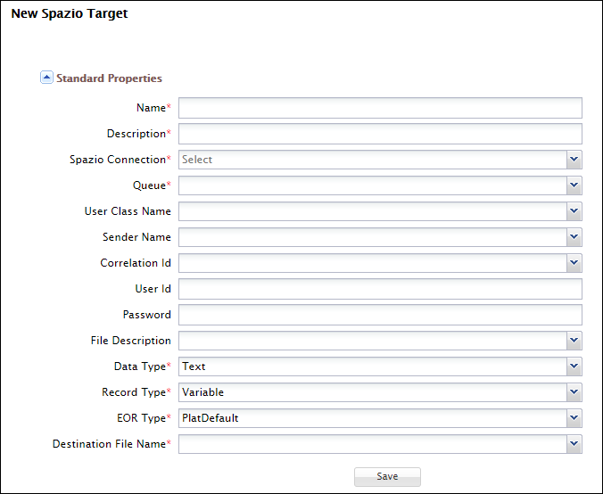Image resolution: width=603 pixels, height=494 pixels.
Task: Focus the Password input field
Action: tap(380, 315)
